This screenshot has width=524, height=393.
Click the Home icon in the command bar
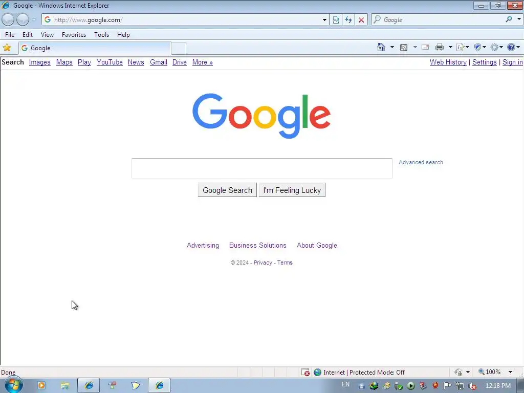pos(381,47)
